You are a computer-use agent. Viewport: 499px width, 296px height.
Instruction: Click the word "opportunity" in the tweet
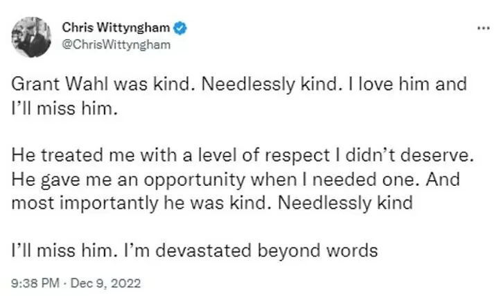(x=195, y=180)
